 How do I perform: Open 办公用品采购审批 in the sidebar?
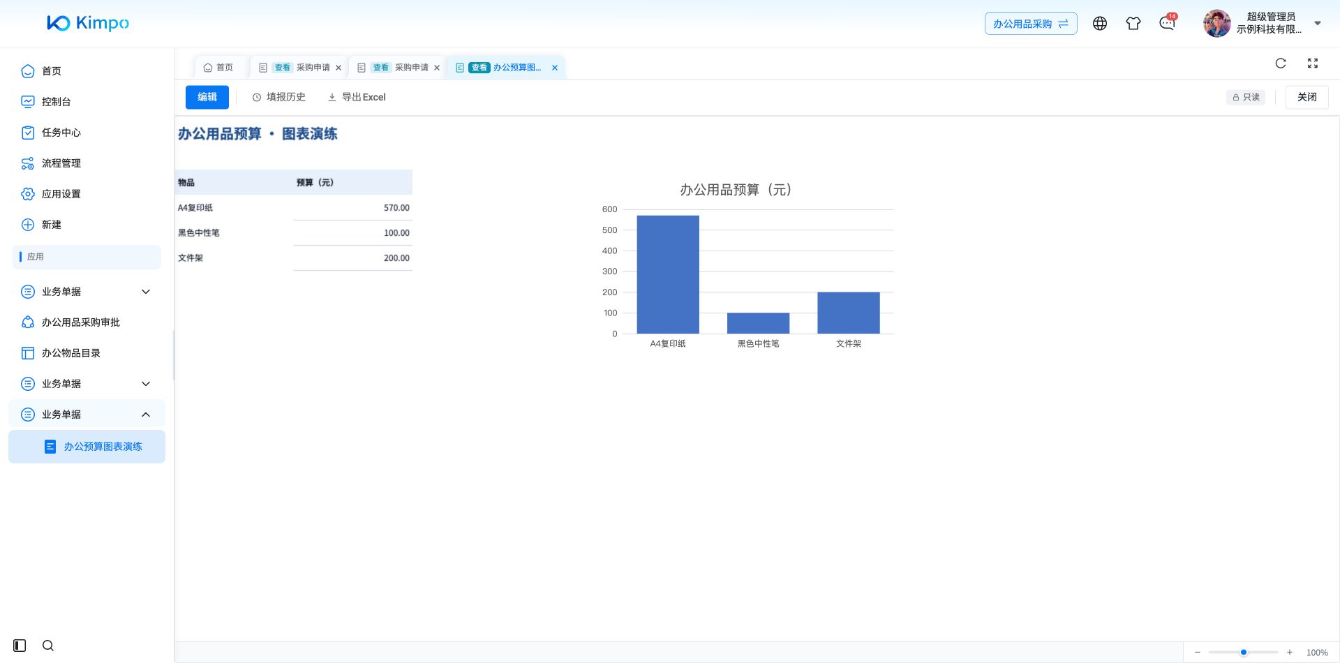[x=80, y=322]
